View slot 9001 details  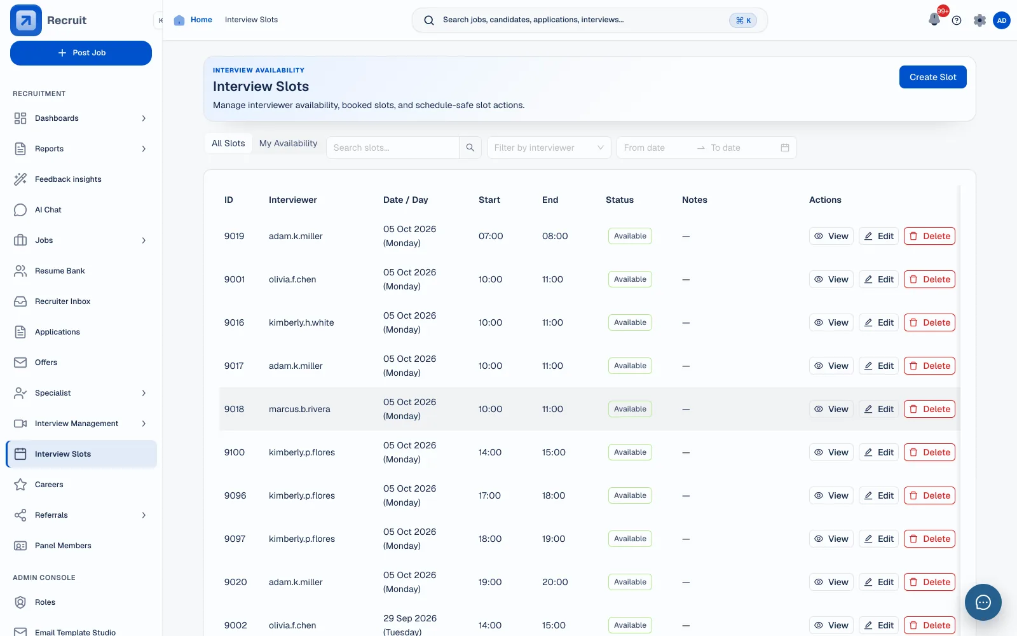(831, 279)
